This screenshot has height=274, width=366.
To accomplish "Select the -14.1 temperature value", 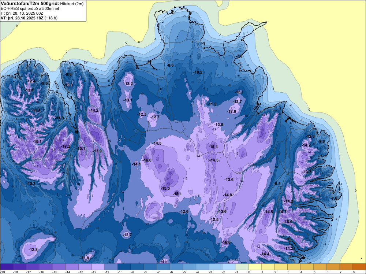I will (136, 164).
